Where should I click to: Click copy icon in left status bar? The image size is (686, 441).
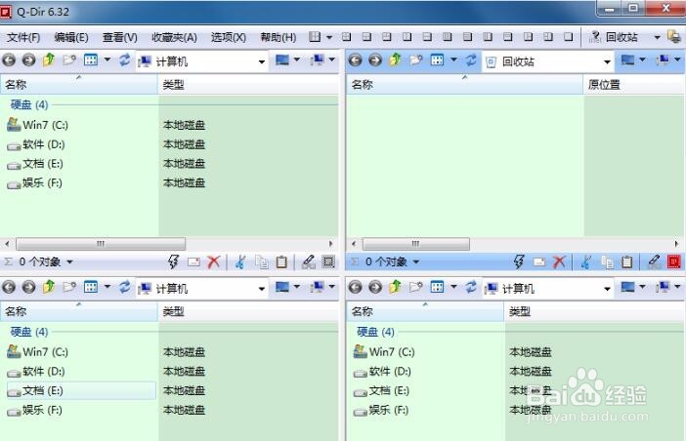point(262,262)
